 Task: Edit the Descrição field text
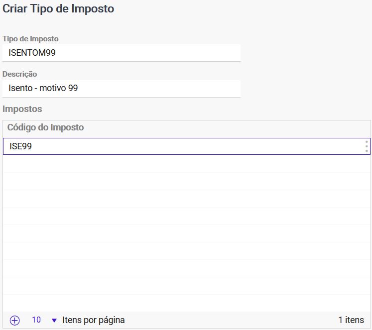point(122,88)
